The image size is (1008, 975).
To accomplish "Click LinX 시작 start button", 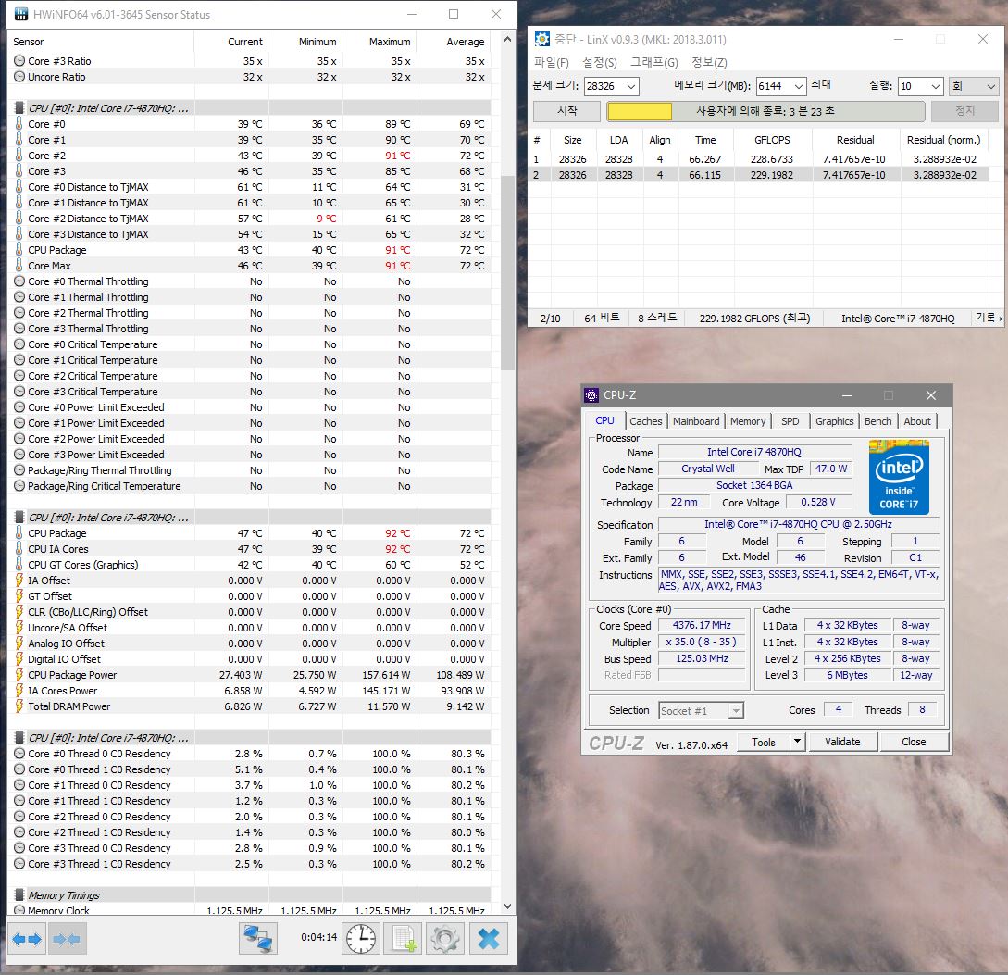I will tap(567, 111).
